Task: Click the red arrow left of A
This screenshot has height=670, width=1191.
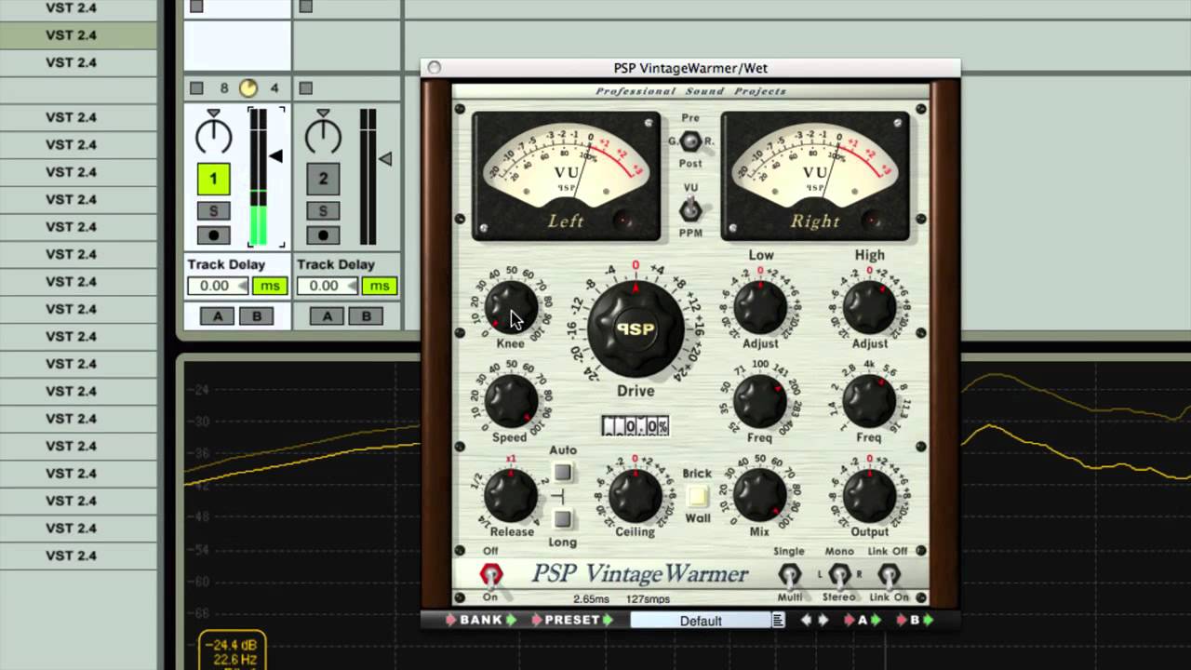Action: pos(850,620)
